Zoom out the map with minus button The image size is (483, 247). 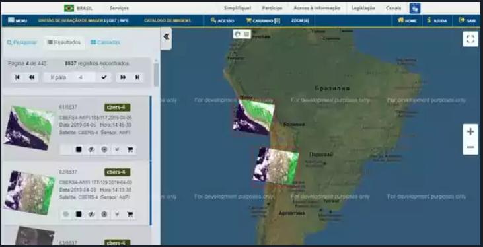tap(470, 147)
